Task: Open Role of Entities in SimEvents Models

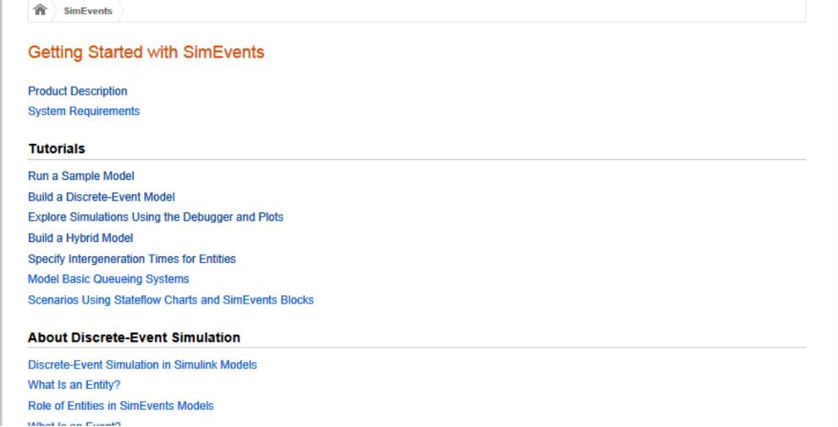Action: [x=121, y=406]
